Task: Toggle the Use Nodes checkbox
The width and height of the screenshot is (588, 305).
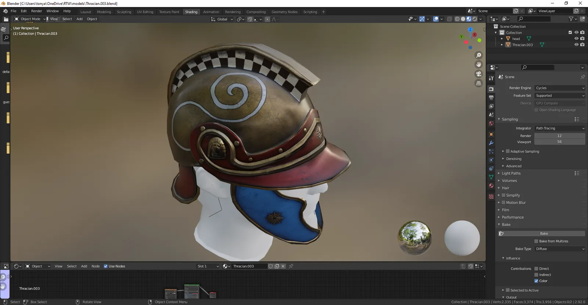Action: point(106,266)
